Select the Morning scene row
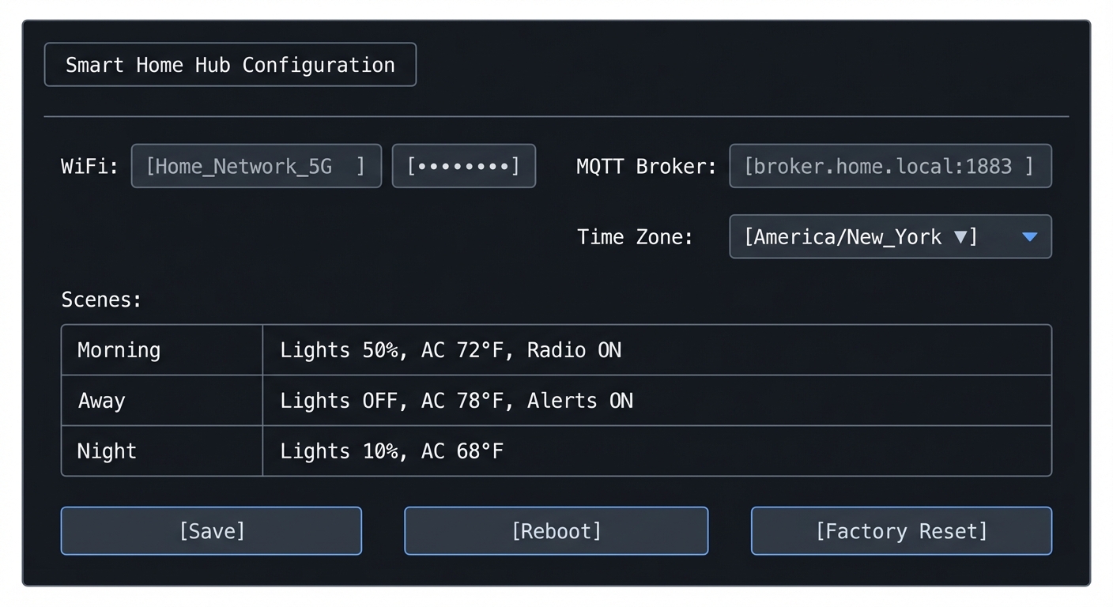The width and height of the screenshot is (1113, 607). click(119, 349)
